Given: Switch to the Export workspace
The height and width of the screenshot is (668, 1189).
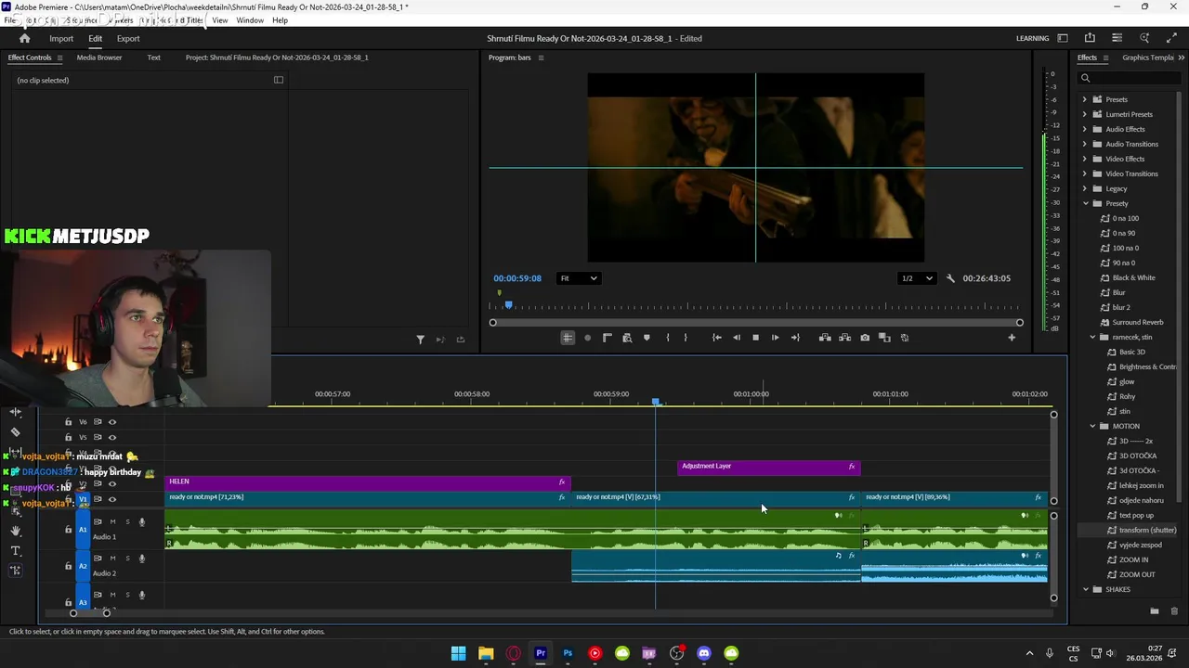Looking at the screenshot, I should pos(128,39).
